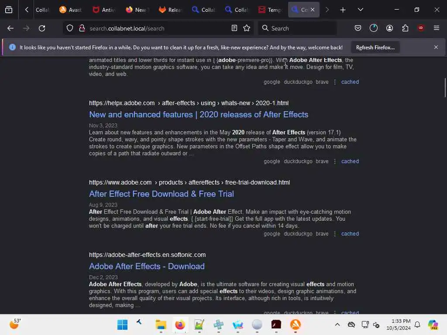Open weather widget showing 53°
The width and height of the screenshot is (447, 335).
(x=15, y=324)
